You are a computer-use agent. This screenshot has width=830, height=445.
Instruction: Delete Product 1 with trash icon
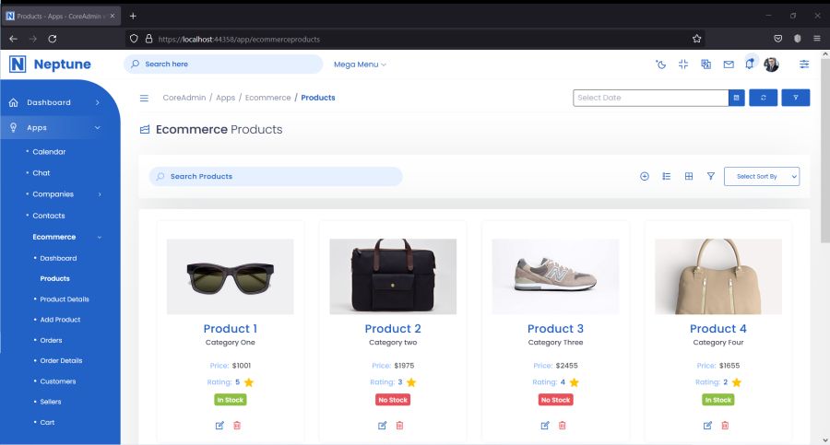point(237,426)
